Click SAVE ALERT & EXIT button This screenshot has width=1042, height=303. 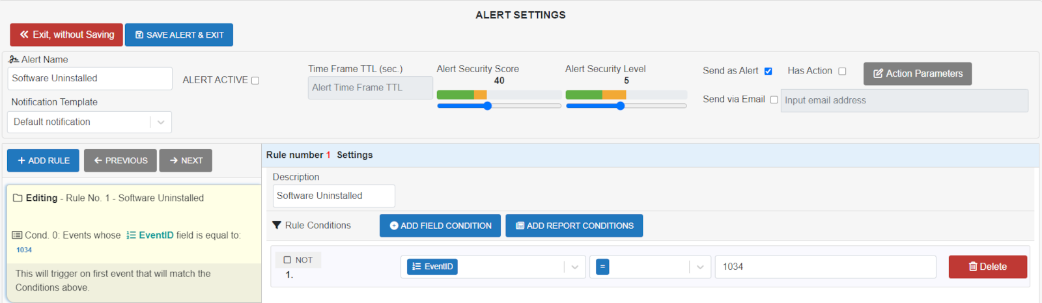pyautogui.click(x=179, y=35)
